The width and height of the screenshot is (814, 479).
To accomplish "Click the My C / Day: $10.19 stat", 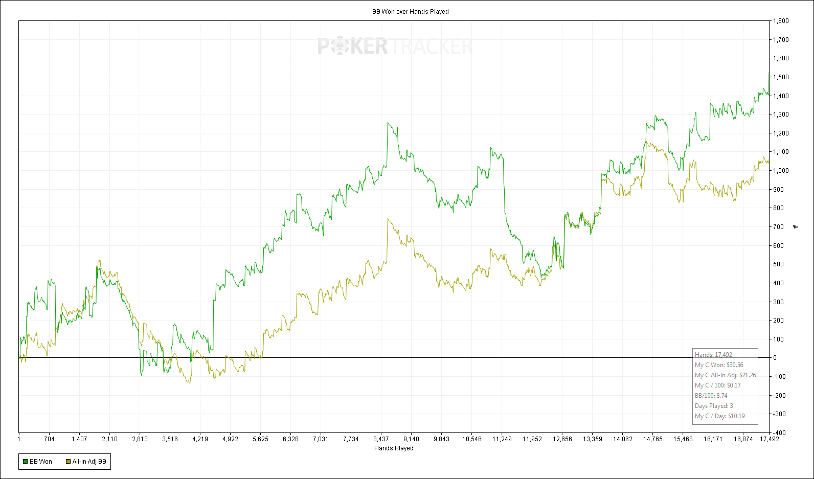I will point(719,416).
